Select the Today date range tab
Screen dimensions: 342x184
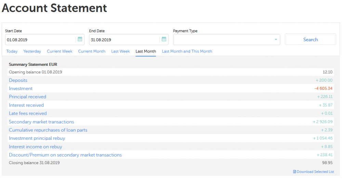click(x=12, y=51)
